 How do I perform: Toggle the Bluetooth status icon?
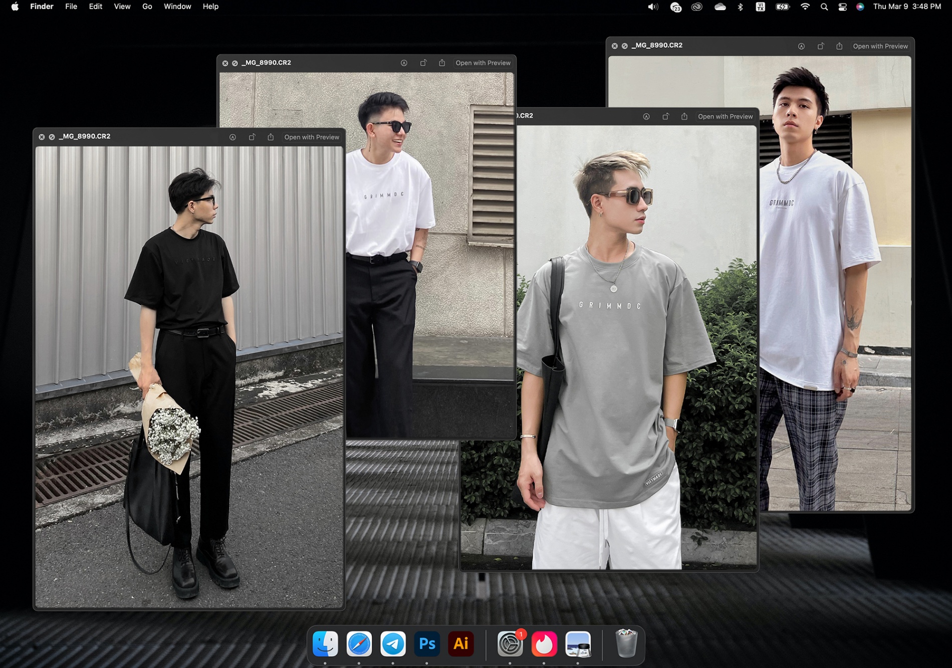point(740,7)
